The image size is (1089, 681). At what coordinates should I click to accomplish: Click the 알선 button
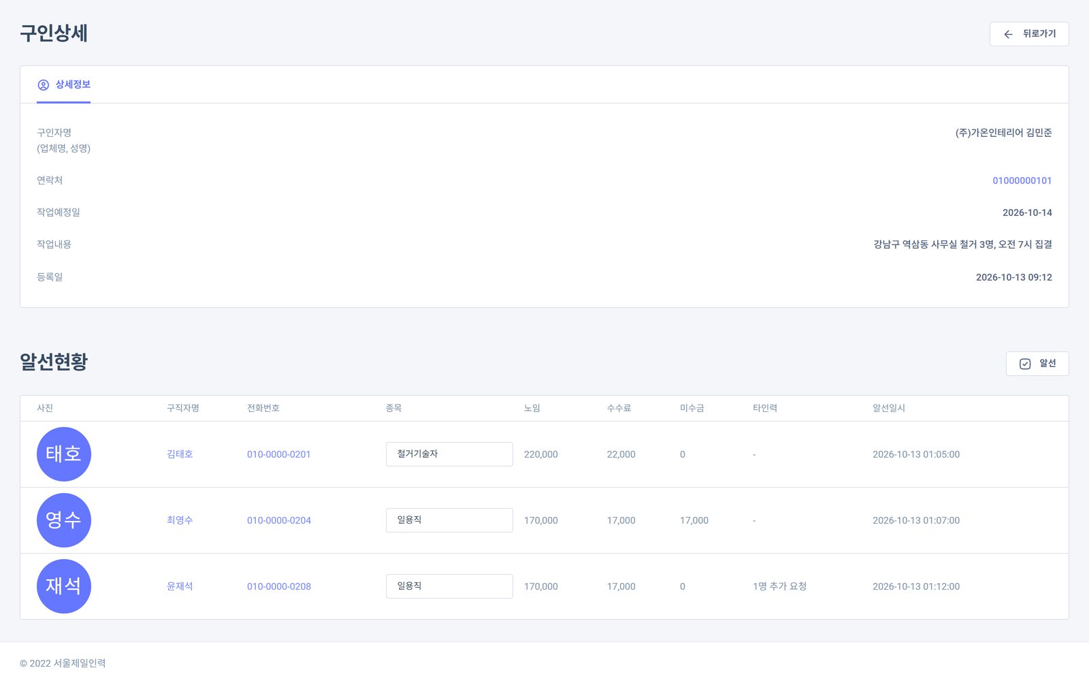[x=1037, y=364]
